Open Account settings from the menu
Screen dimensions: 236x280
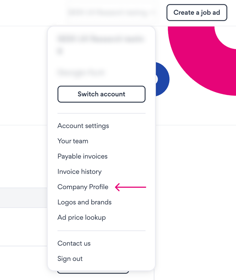(83, 126)
